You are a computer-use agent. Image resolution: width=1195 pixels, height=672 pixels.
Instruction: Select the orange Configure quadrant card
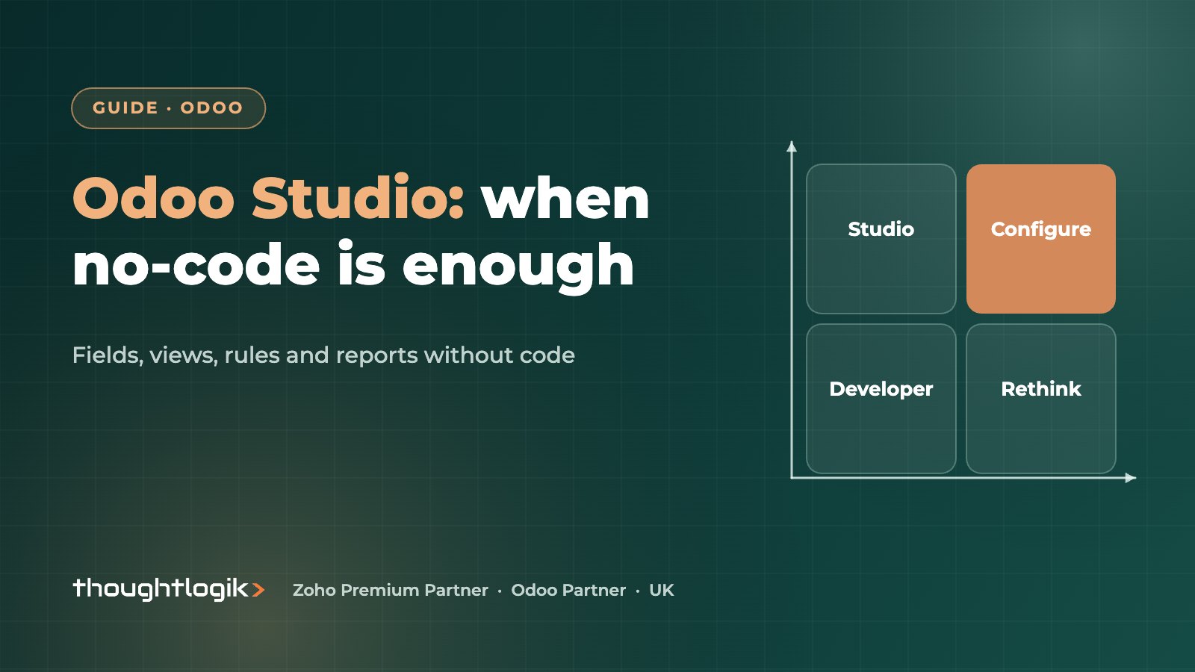(x=1041, y=239)
